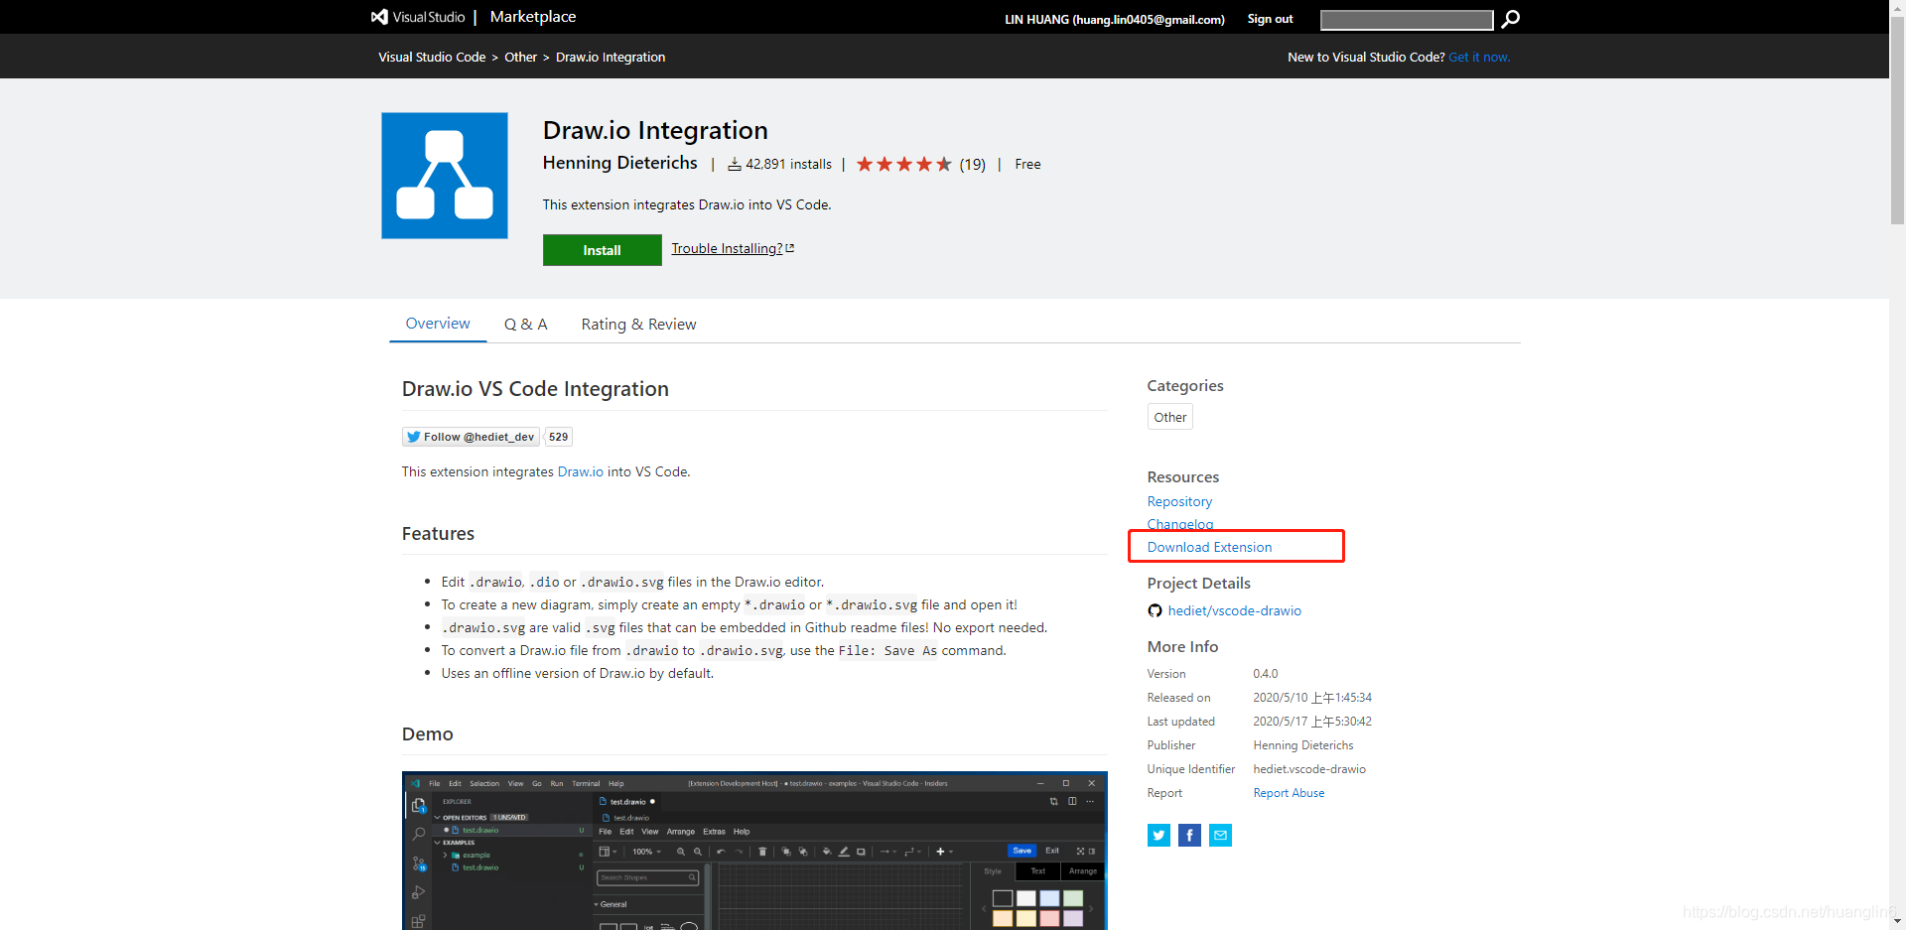Click trash delete icon in demo toolbar
1906x930 pixels.
[x=762, y=852]
